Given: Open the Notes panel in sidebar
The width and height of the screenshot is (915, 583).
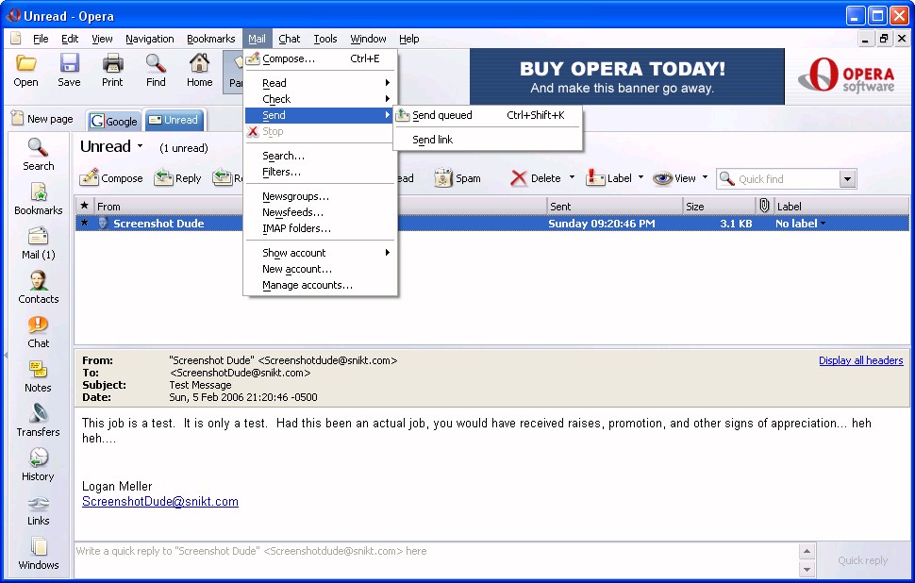Looking at the screenshot, I should 39,375.
